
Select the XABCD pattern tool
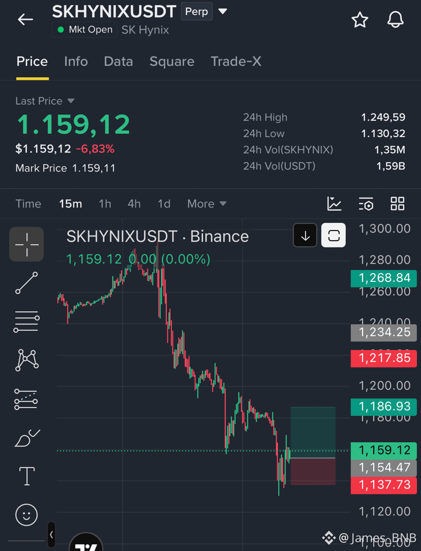coord(26,360)
